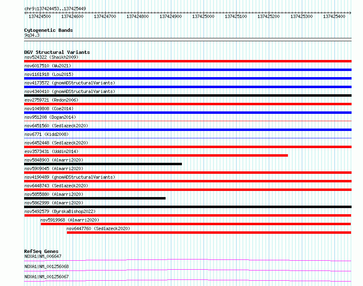Select the esv2759721 (Redon2006) label

tap(51, 100)
